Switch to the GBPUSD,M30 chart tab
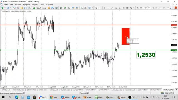This screenshot has height=100, width=178. (x=103, y=90)
